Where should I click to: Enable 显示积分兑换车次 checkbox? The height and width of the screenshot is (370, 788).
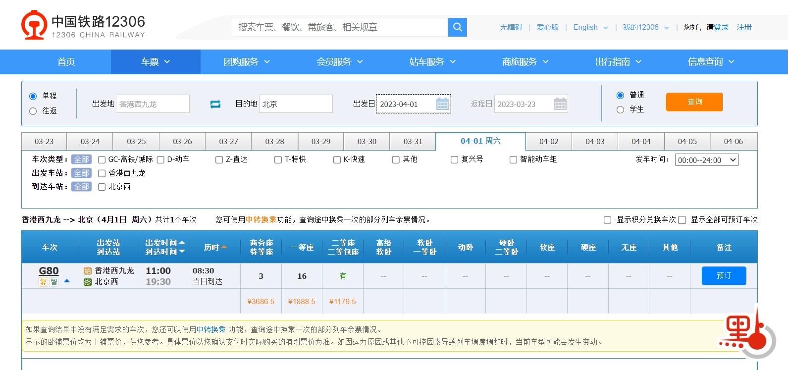coord(608,220)
